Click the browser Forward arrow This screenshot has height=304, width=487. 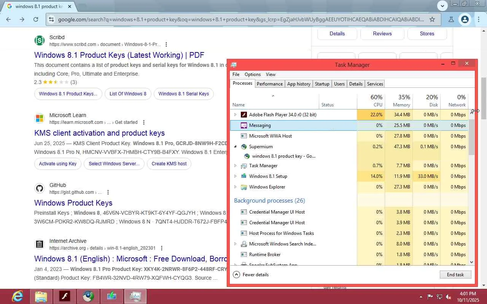22,19
